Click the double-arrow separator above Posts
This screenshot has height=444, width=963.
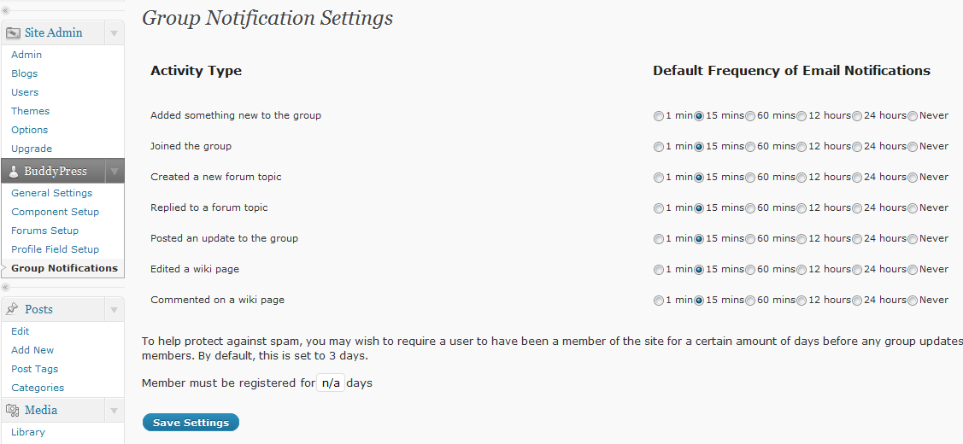click(x=5, y=287)
